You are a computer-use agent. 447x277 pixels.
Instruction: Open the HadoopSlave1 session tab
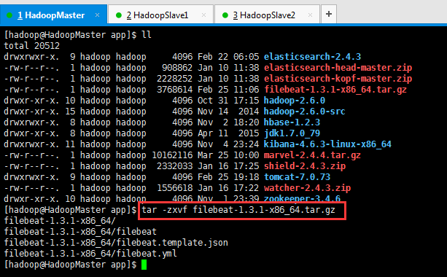click(160, 15)
